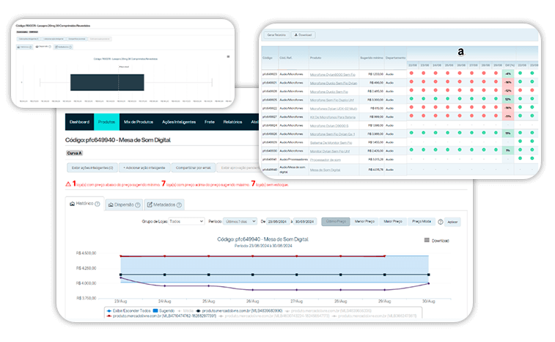This screenshot has height=342, width=555.
Task: Click the help icon beside Metadados
Action: [x=180, y=204]
